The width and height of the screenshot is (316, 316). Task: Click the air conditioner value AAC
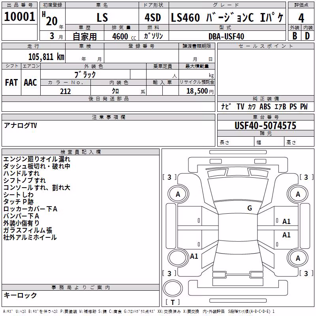pyautogui.click(x=30, y=83)
